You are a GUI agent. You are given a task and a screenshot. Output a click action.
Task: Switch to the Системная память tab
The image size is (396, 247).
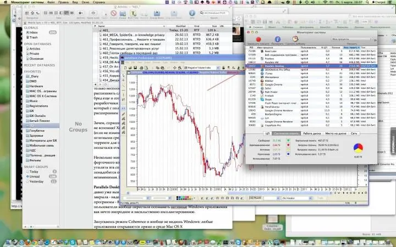286,133
